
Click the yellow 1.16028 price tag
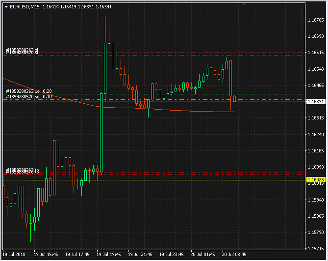click(x=316, y=180)
